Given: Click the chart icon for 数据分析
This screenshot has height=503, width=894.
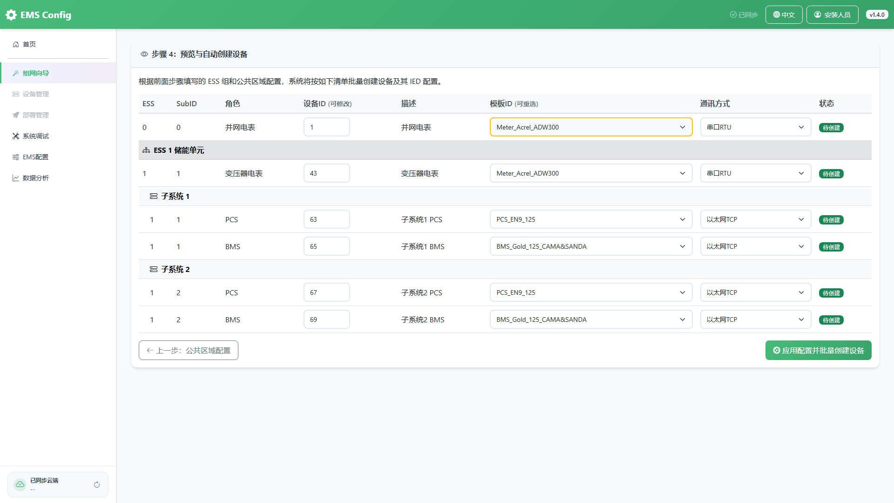Looking at the screenshot, I should point(16,178).
